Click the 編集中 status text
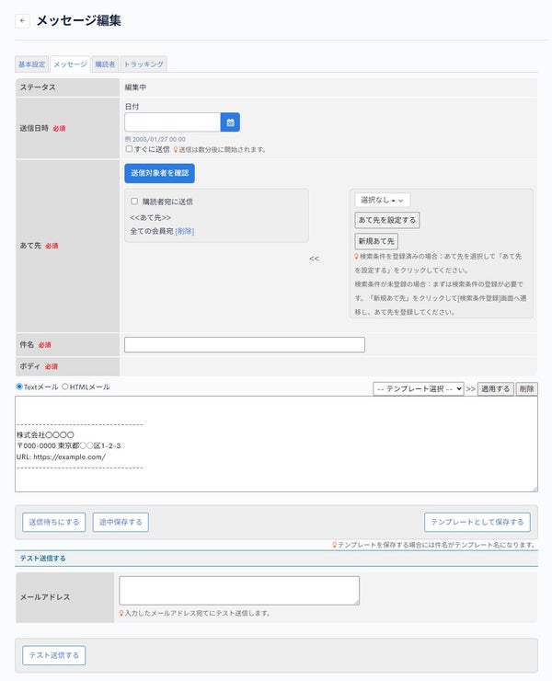Image resolution: width=552 pixels, height=681 pixels. (x=135, y=87)
